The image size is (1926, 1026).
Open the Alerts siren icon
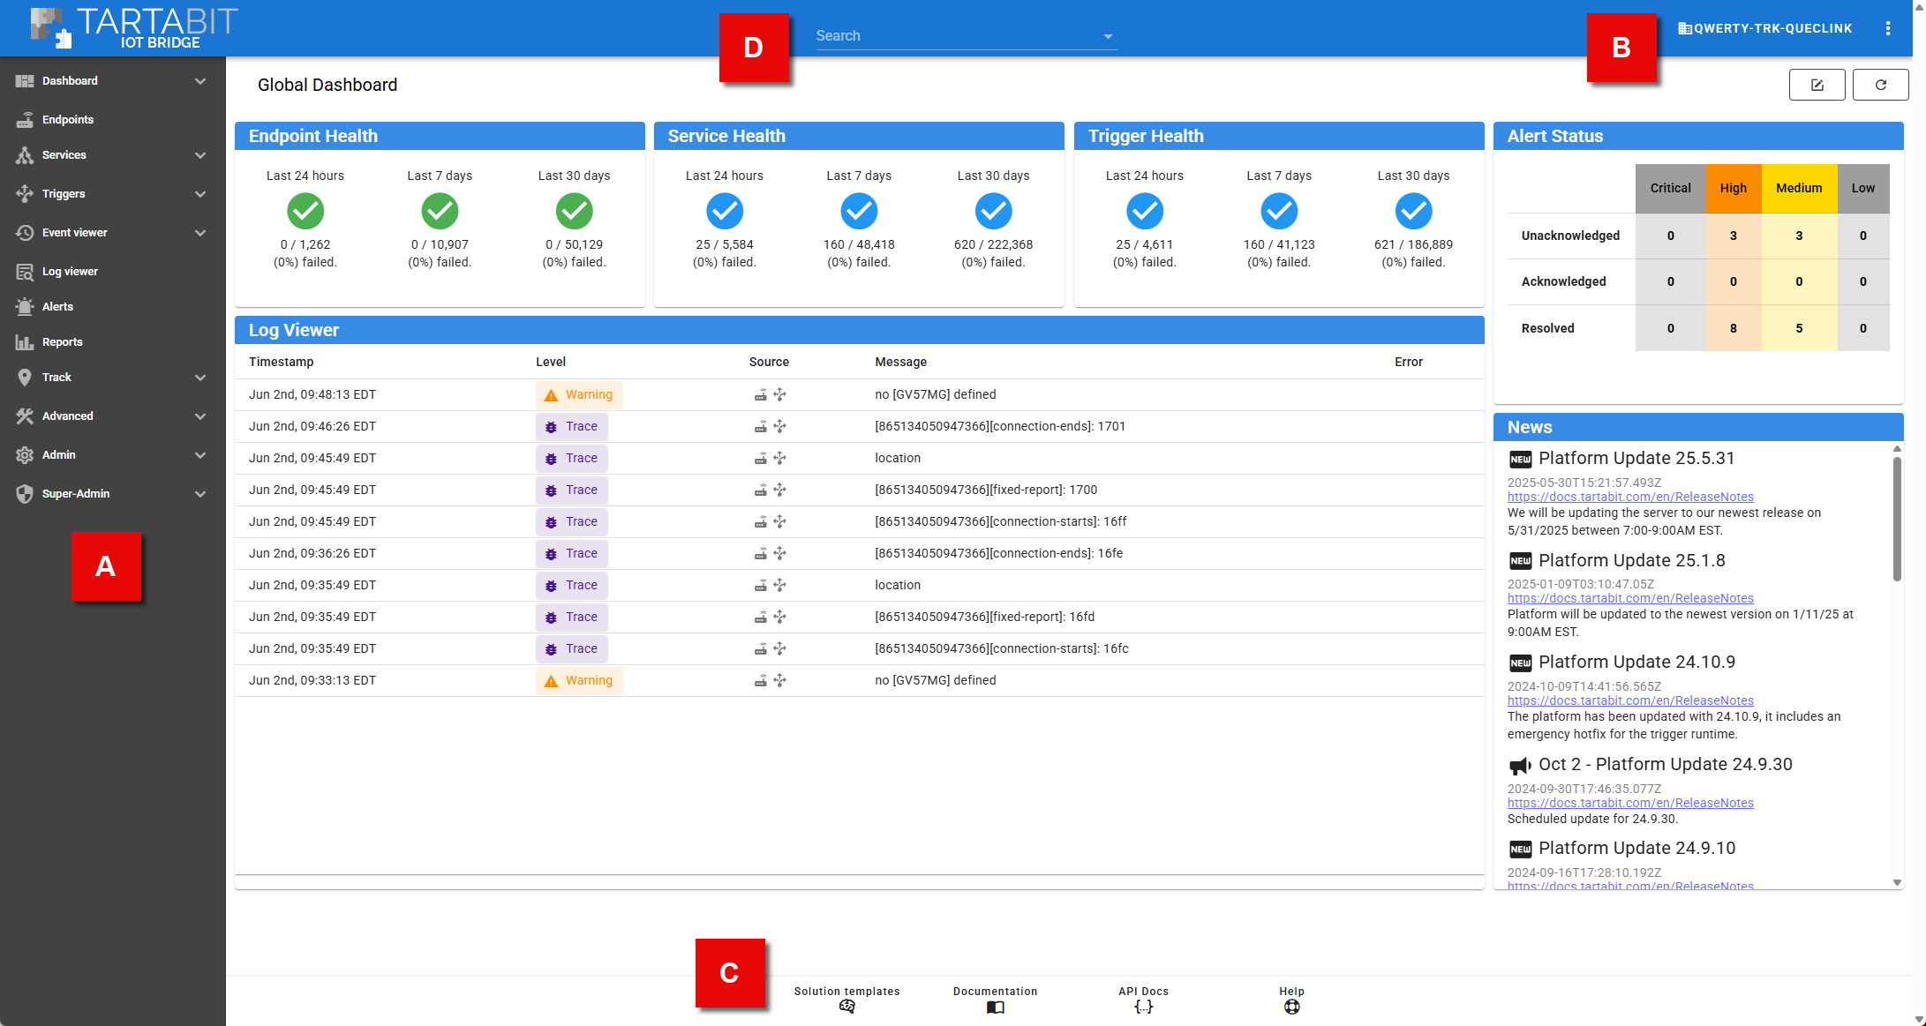[x=25, y=307]
